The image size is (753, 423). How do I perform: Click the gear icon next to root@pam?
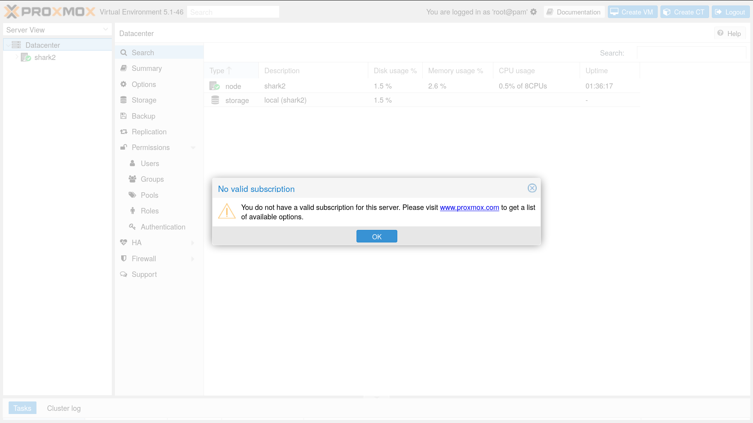[x=533, y=12]
